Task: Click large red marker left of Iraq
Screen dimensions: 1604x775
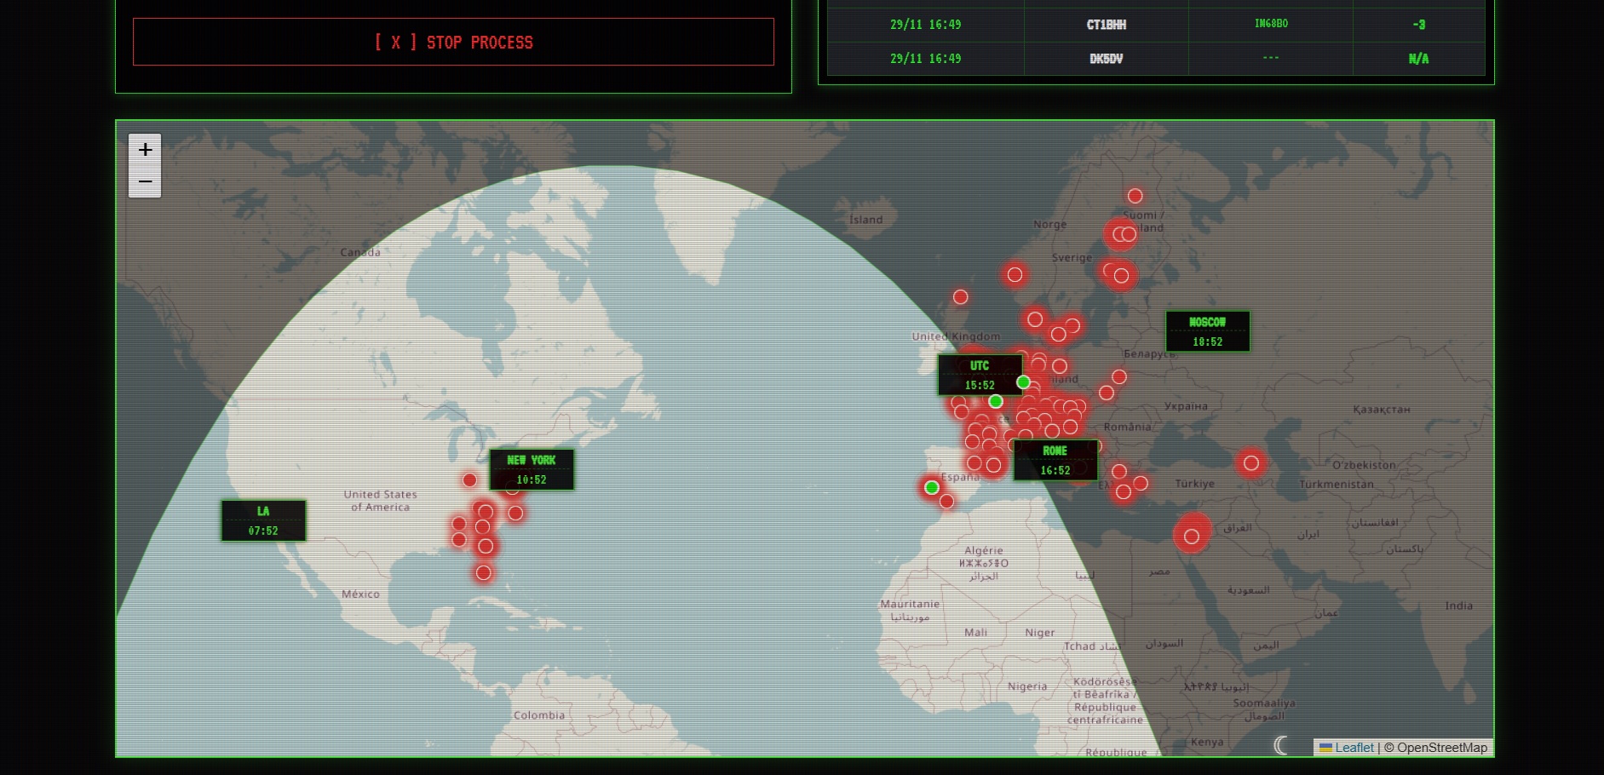Action: (x=1192, y=536)
